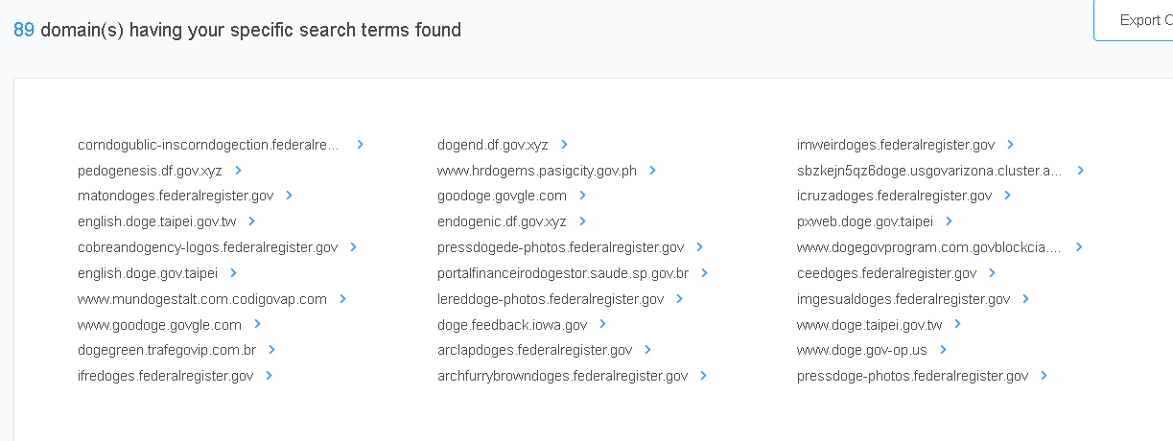Click arrow icon beside doge.feedback.iowa.gov

pyautogui.click(x=603, y=325)
